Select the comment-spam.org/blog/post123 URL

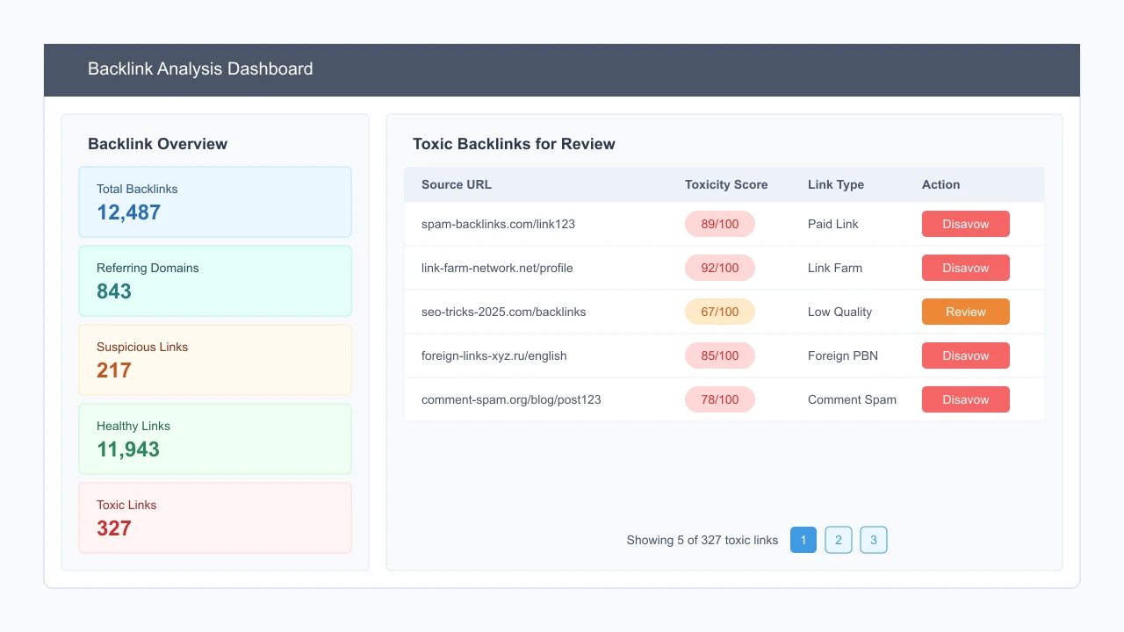pyautogui.click(x=511, y=399)
